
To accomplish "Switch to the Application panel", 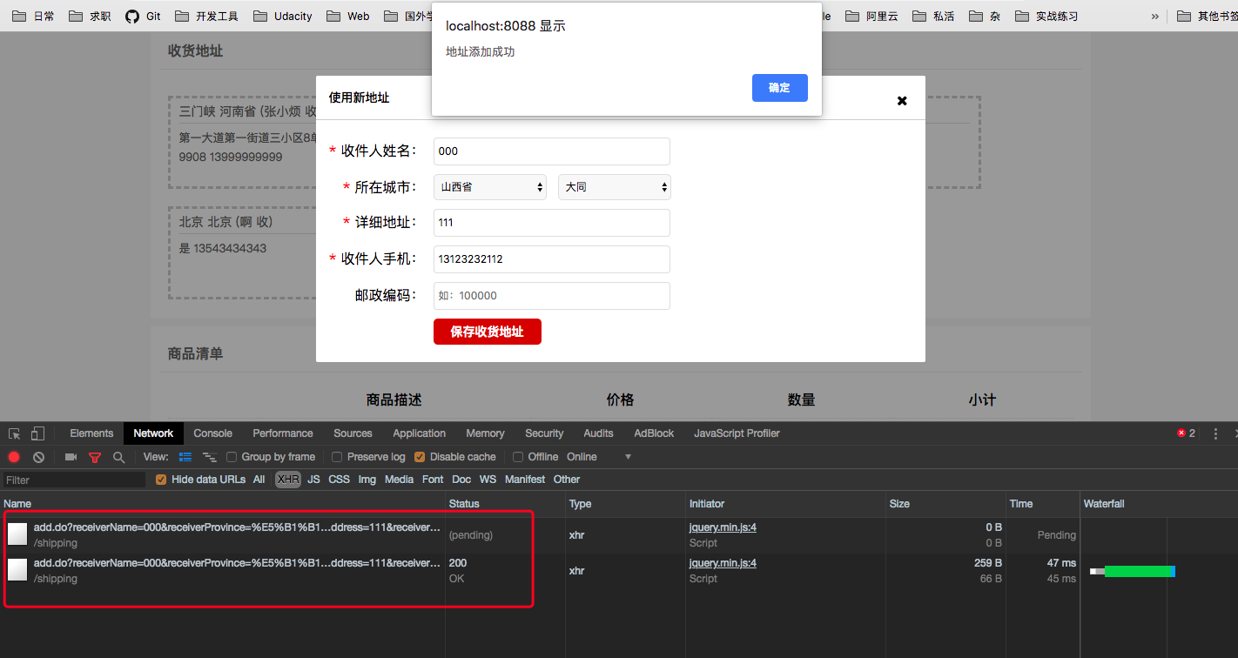I will coord(419,433).
